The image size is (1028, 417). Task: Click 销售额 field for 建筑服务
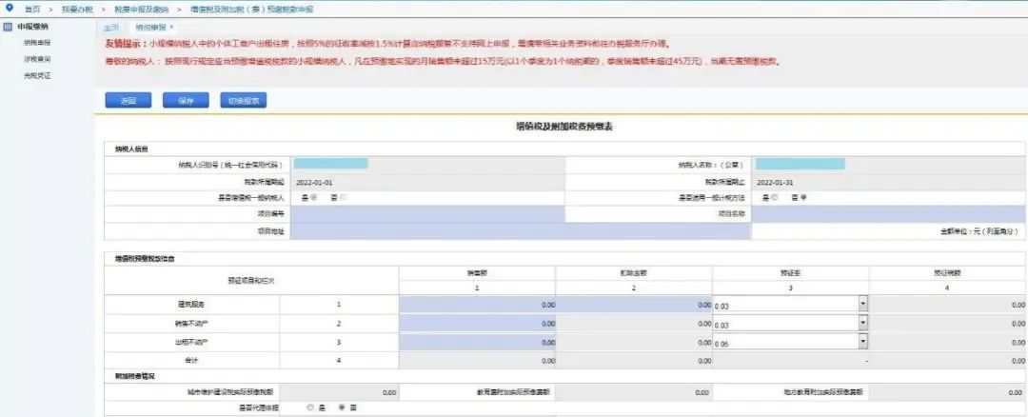pos(477,305)
